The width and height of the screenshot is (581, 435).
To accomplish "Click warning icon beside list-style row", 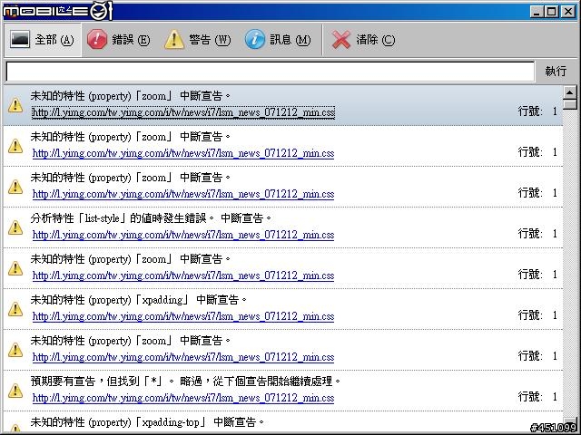I will coord(15,227).
